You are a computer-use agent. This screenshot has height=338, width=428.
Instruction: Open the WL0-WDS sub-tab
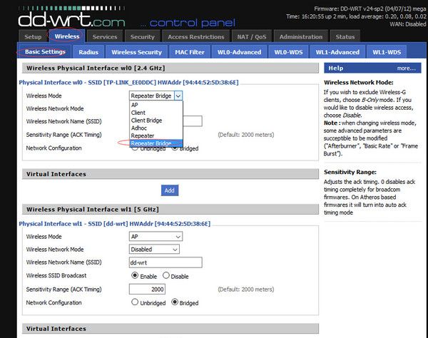coord(288,52)
